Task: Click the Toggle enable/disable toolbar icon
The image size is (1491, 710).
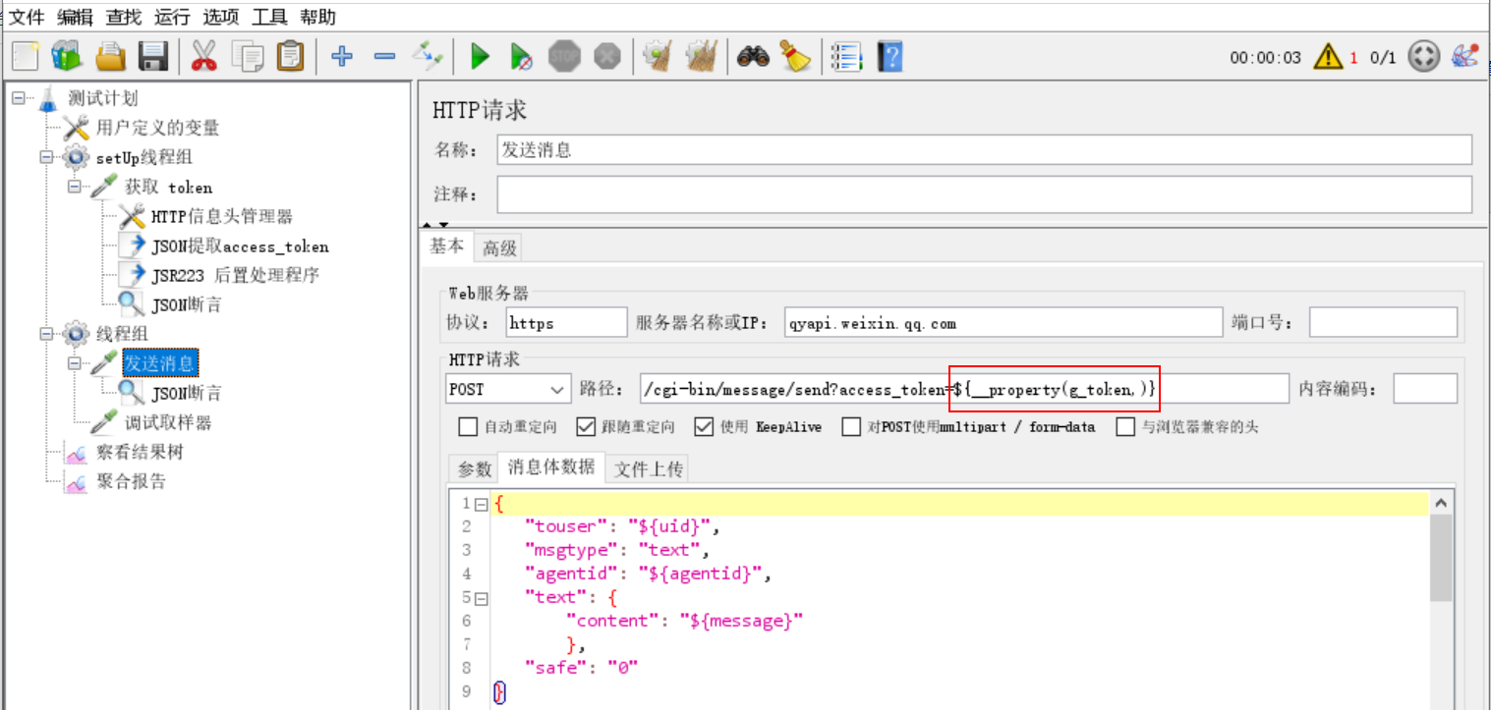Action: click(x=429, y=55)
